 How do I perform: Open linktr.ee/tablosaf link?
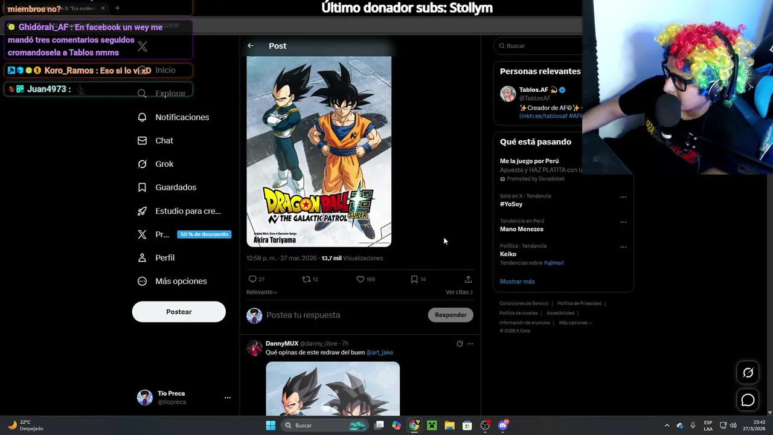(x=543, y=116)
